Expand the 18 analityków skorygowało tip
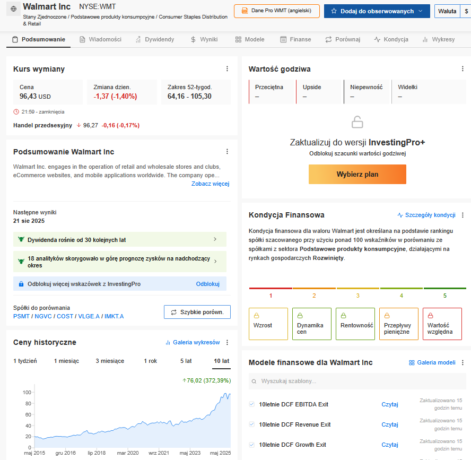This screenshot has height=460, width=471. pyautogui.click(x=120, y=262)
